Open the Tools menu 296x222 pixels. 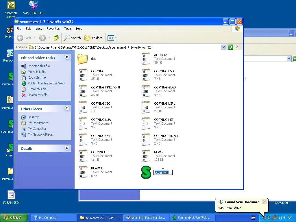(x=68, y=29)
